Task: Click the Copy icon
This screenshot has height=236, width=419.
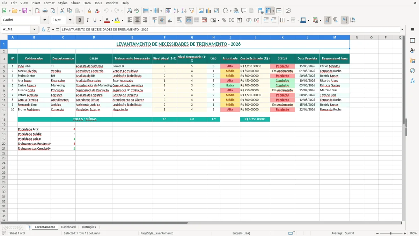Action: [x=70, y=11]
